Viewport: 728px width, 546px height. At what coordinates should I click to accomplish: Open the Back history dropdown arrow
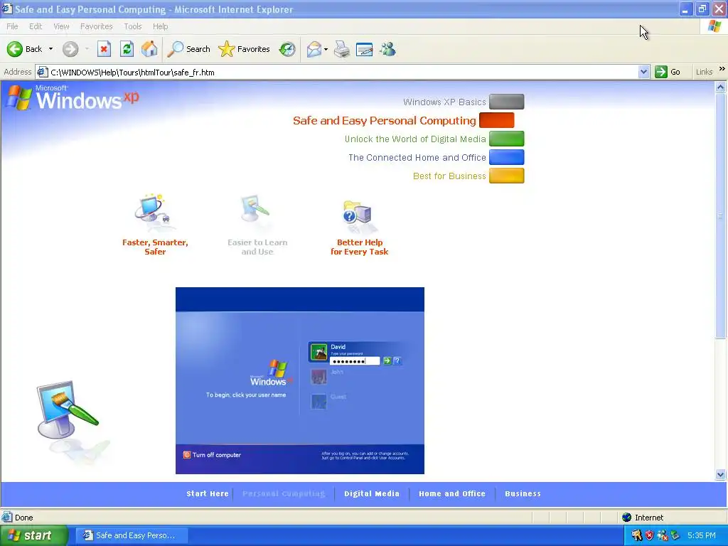[x=50, y=49]
